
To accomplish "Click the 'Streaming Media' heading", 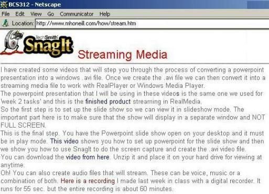I will (123, 54).
